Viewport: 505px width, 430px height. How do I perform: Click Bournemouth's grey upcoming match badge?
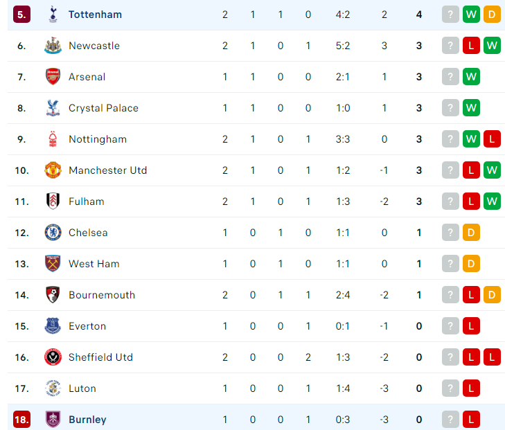click(450, 295)
